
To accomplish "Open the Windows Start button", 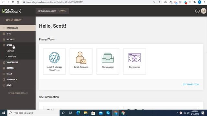I will [4, 113].
